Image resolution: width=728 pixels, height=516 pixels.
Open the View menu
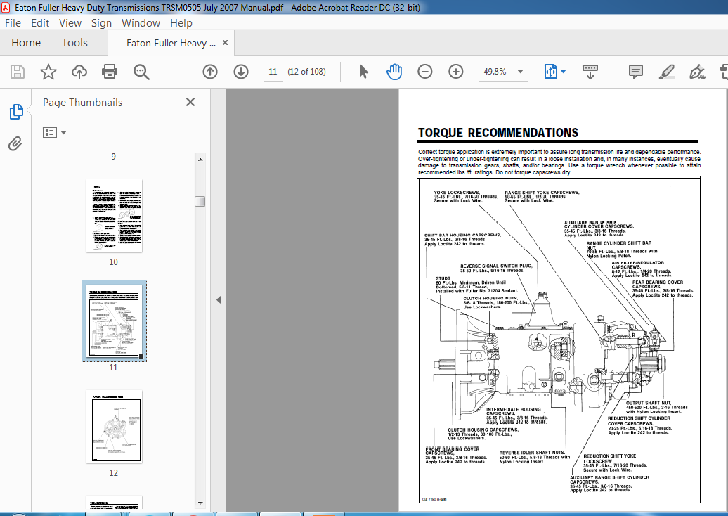[x=70, y=22]
